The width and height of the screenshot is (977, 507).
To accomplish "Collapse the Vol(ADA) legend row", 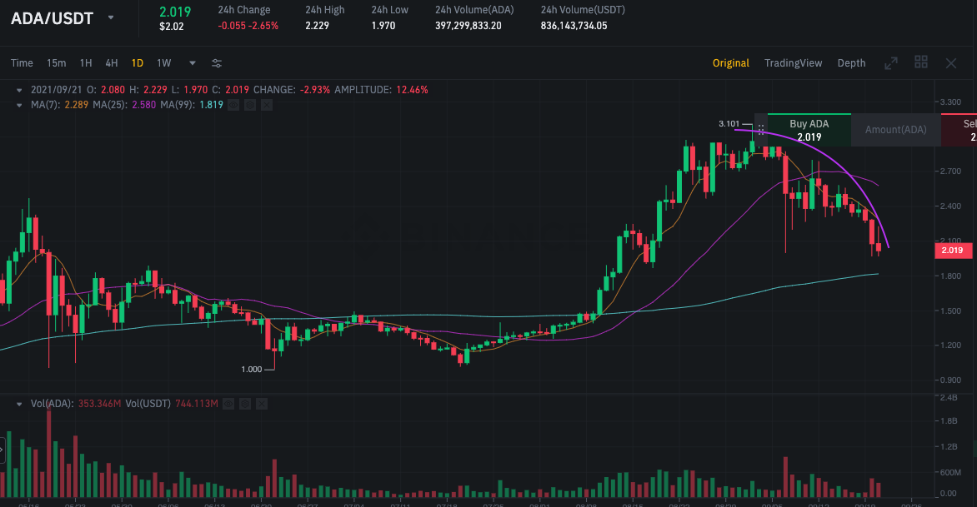I will click(x=20, y=404).
